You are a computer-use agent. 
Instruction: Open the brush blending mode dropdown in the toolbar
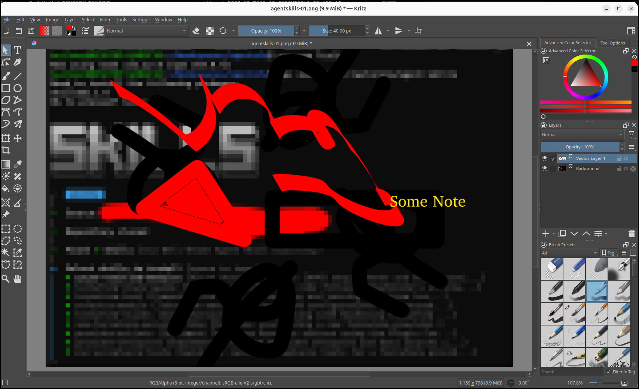147,31
